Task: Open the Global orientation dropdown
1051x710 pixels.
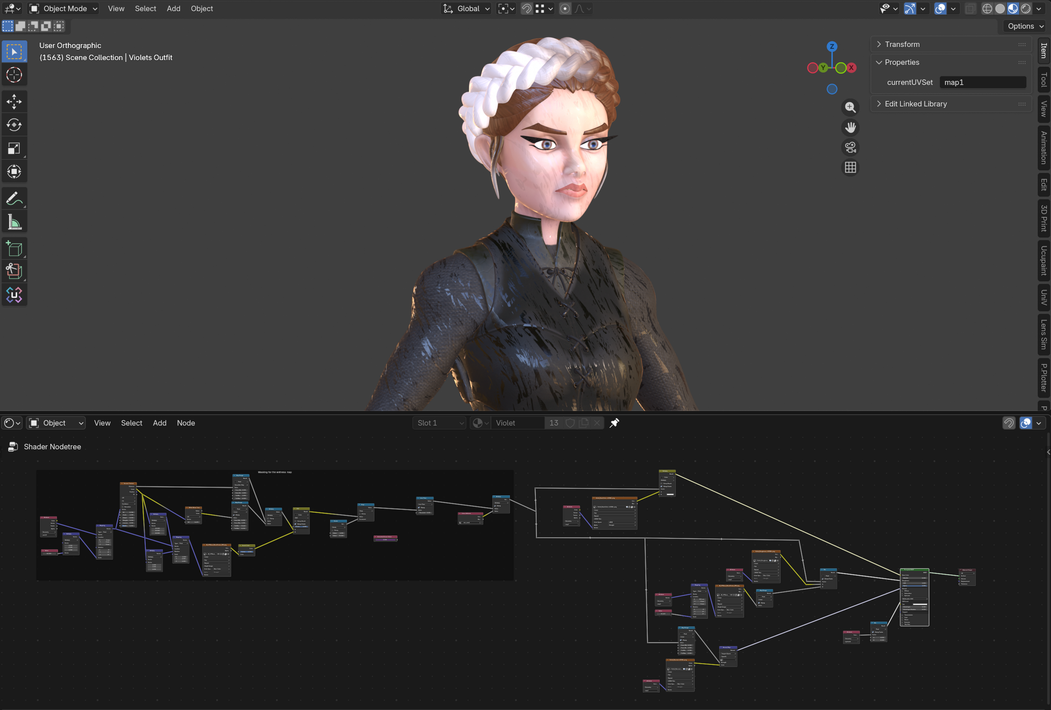Action: pos(467,8)
